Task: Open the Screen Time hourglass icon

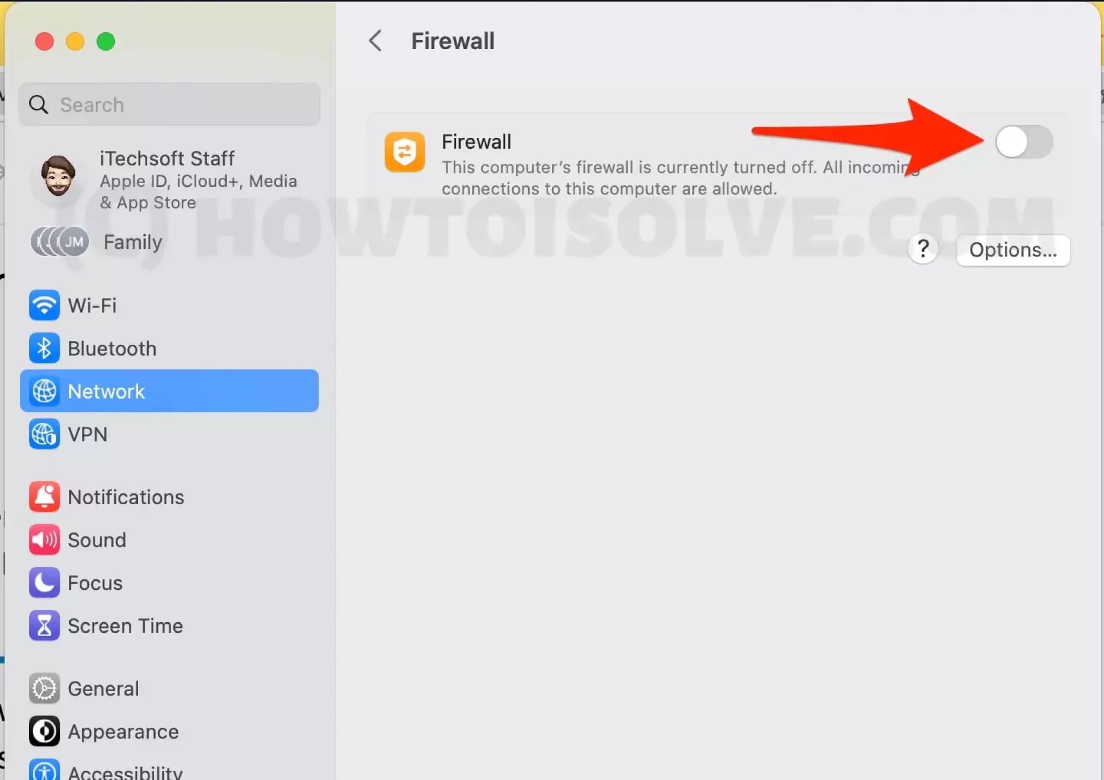Action: click(44, 626)
